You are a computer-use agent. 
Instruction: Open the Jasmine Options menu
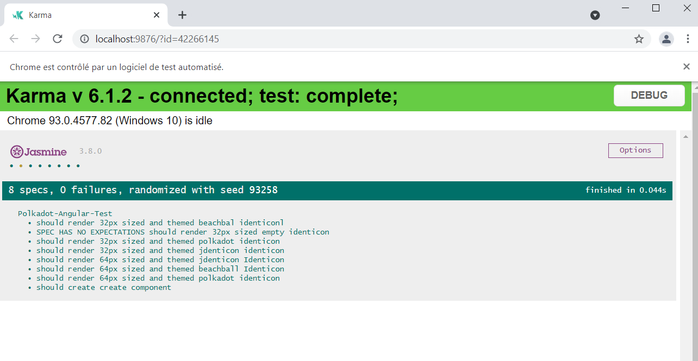click(x=635, y=150)
